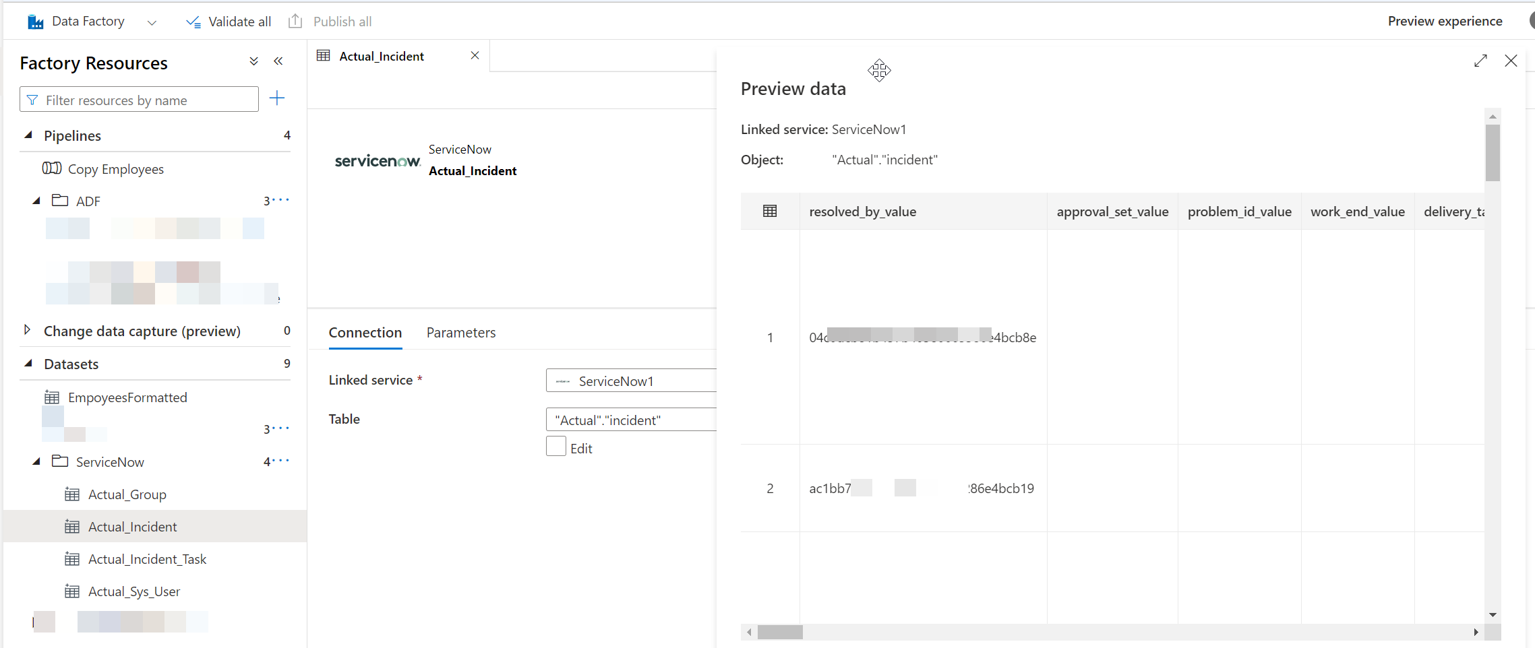Open Preview experience toggle label

[1445, 21]
